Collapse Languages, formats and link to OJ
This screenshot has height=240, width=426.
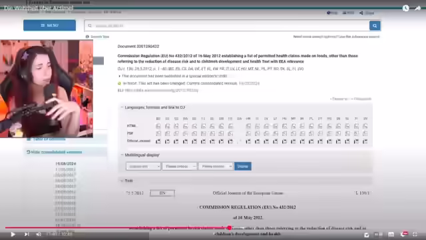(152, 107)
